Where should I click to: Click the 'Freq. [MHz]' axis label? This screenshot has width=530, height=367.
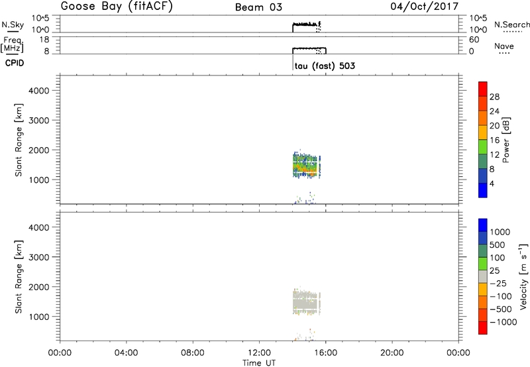(12, 45)
